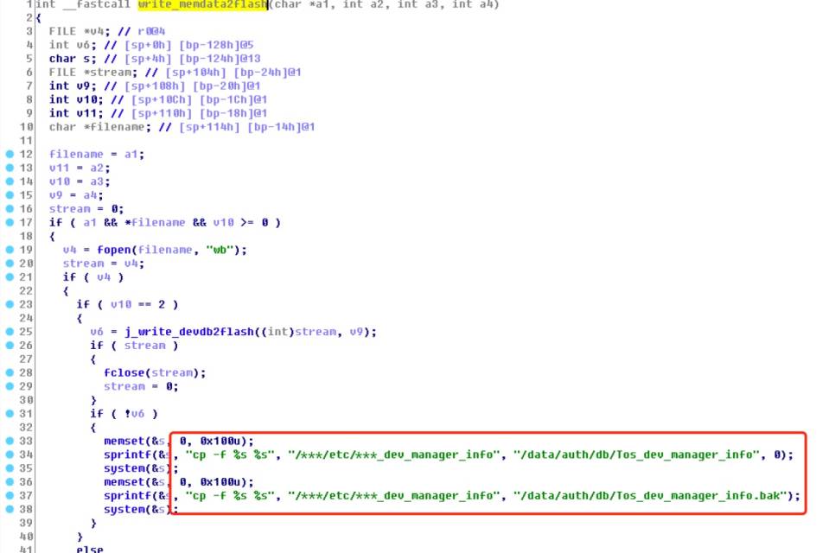The width and height of the screenshot is (829, 553).
Task: Click 'stream = 0' on line 29
Action: (141, 386)
